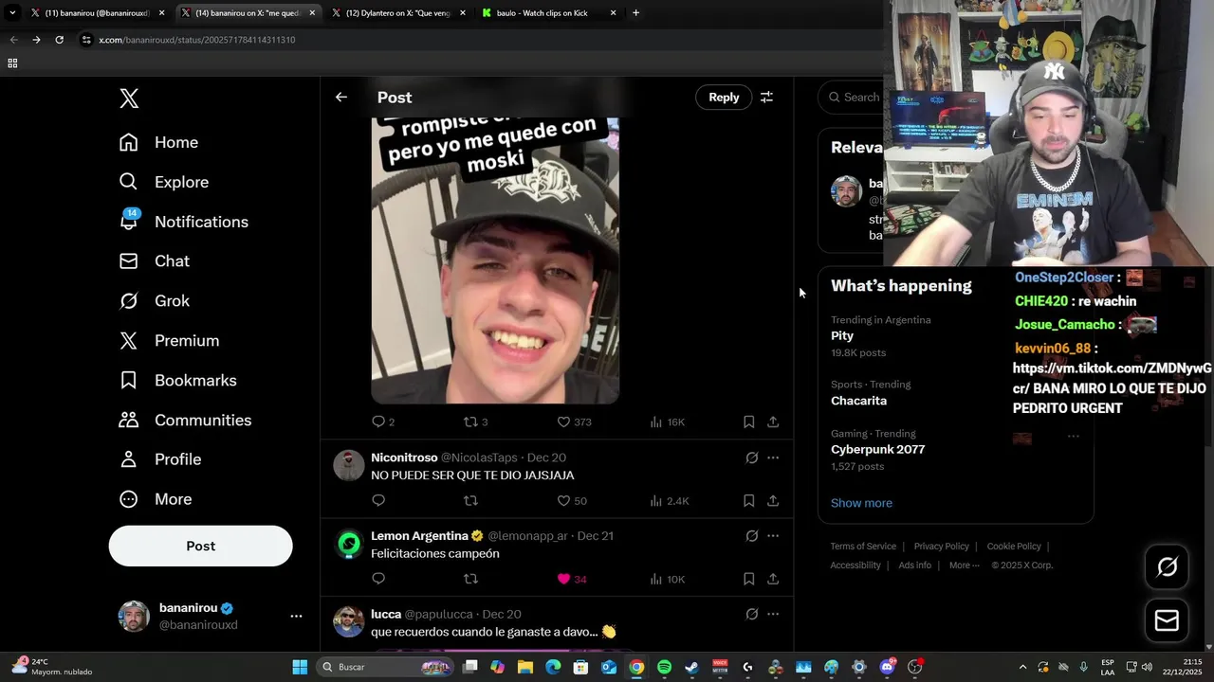
Task: Ask Grok about Niconitroso's comment
Action: pyautogui.click(x=751, y=458)
